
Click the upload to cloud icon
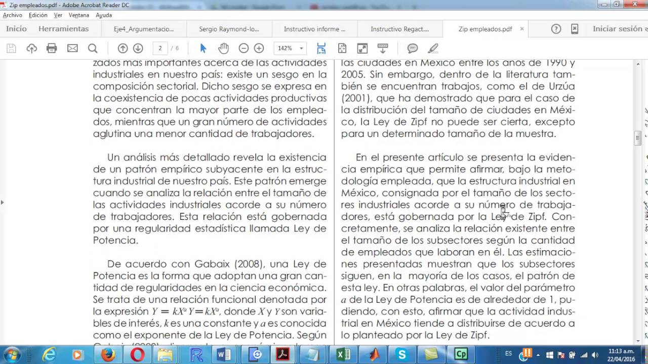[32, 49]
